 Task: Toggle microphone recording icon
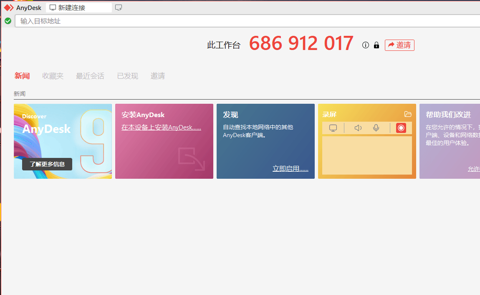376,128
